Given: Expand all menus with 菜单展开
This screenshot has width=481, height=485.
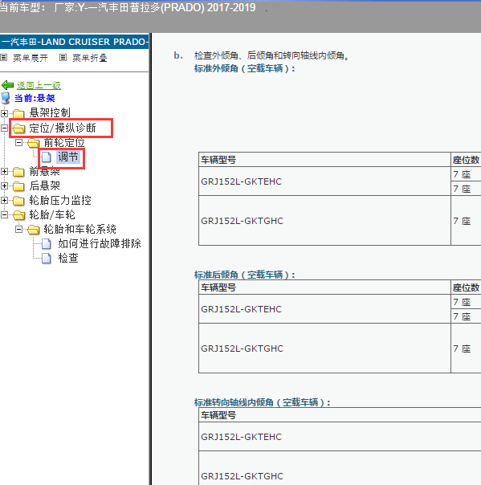Looking at the screenshot, I should pos(31,58).
